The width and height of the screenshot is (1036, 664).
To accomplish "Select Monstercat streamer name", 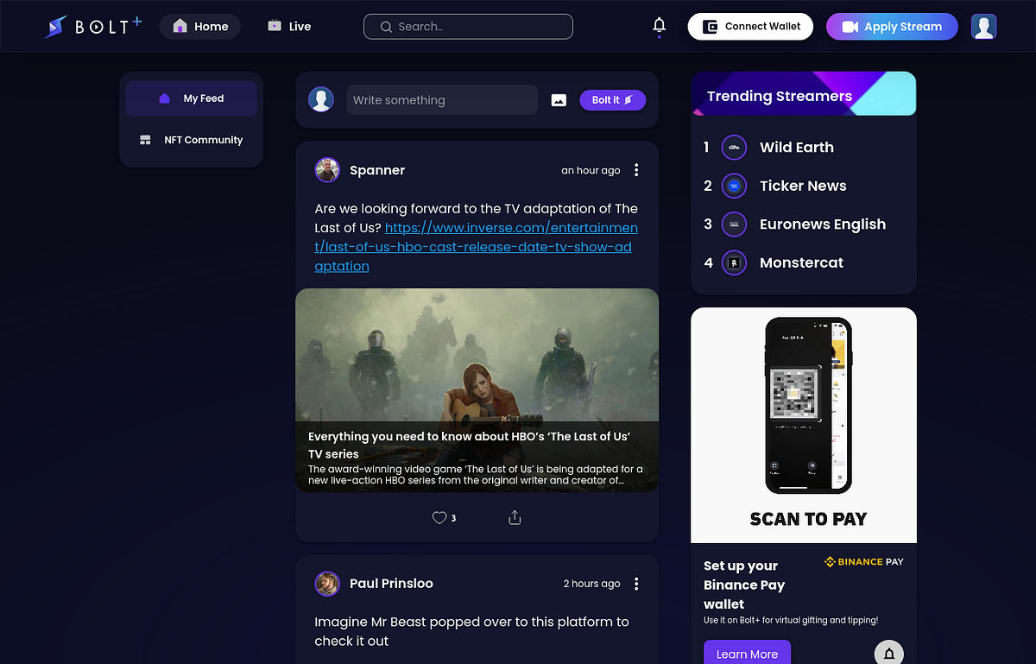I will [x=801, y=262].
